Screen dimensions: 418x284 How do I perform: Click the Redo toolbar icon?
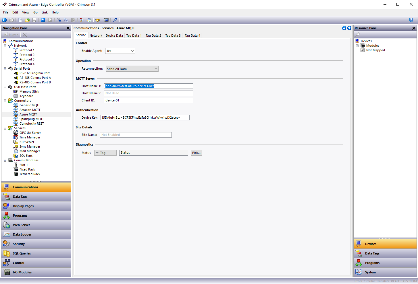50,20
